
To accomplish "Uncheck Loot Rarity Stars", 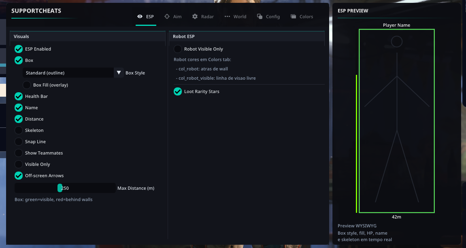I will tap(178, 91).
